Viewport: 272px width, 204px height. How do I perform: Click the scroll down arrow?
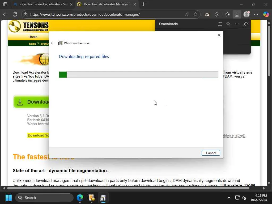pyautogui.click(x=269, y=183)
